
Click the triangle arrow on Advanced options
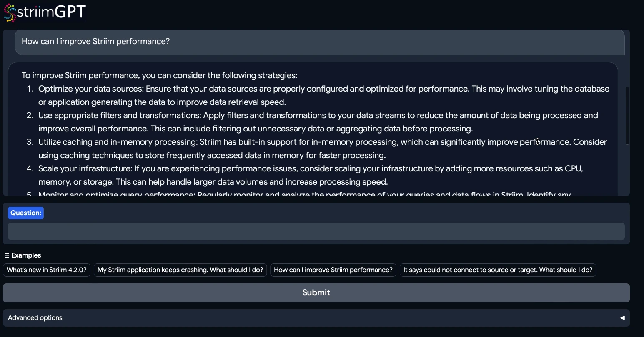(622, 318)
